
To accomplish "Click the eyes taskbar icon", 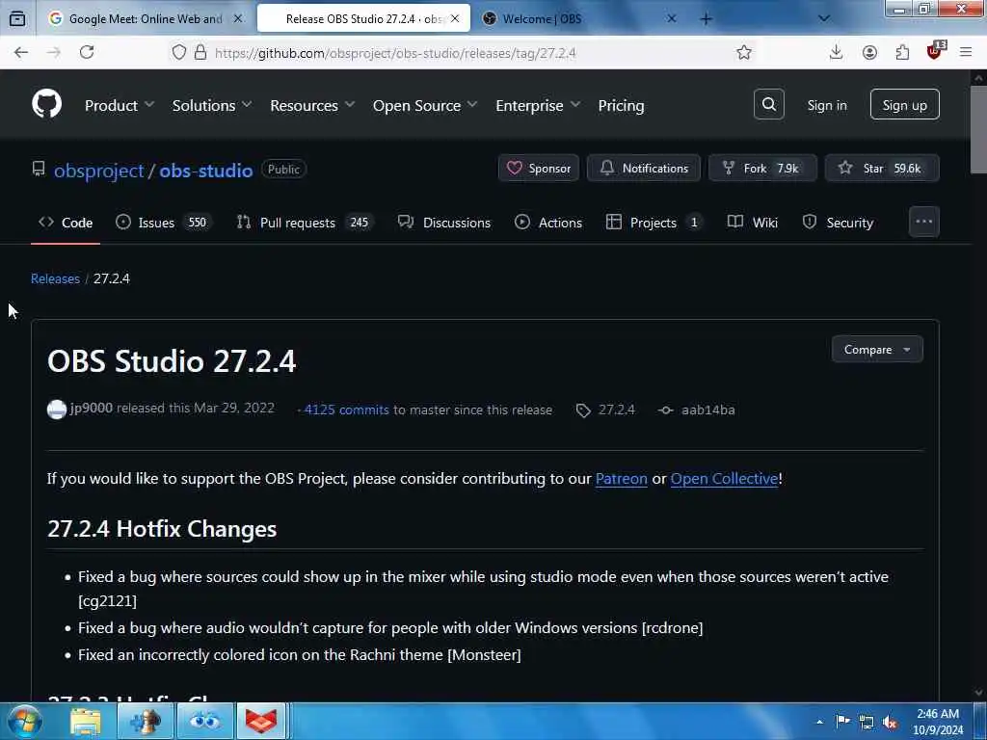I will coord(204,721).
